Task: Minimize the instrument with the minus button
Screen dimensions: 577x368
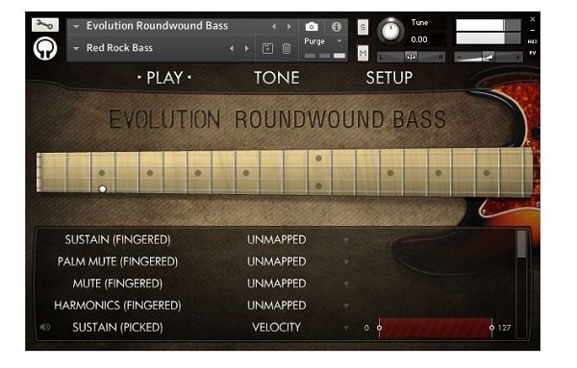Action: (x=532, y=30)
